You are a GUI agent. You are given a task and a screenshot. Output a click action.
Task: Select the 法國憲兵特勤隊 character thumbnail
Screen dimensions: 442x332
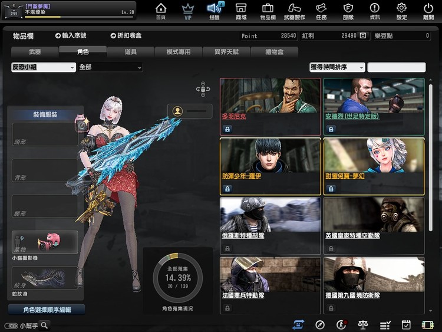(x=271, y=274)
